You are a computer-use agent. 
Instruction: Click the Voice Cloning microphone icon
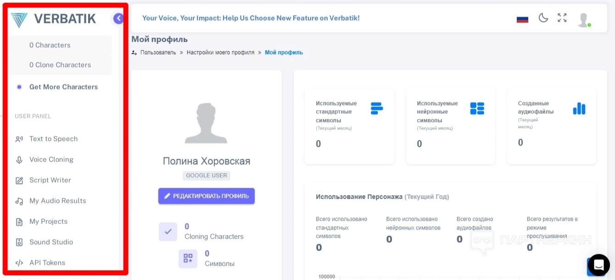[x=19, y=160]
